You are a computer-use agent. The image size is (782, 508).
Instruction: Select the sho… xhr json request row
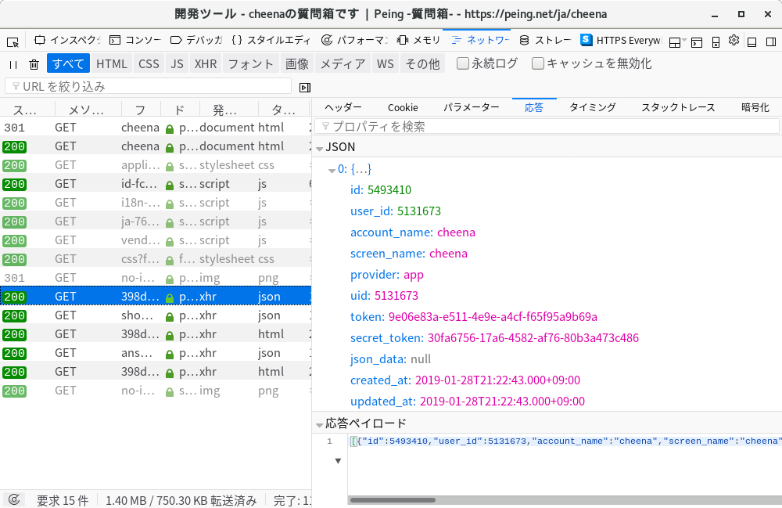156,315
